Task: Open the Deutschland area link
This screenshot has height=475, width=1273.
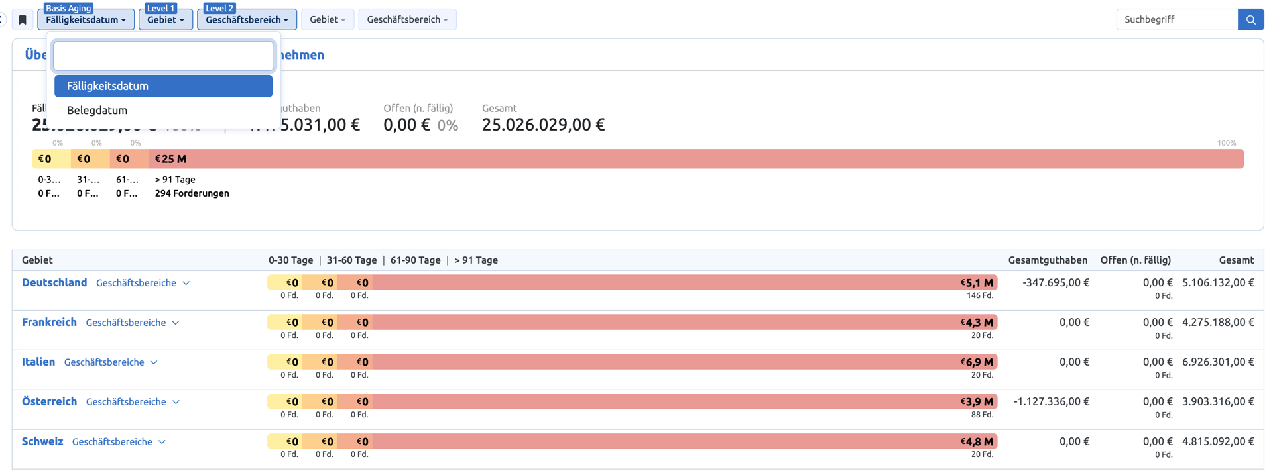Action: (x=54, y=282)
